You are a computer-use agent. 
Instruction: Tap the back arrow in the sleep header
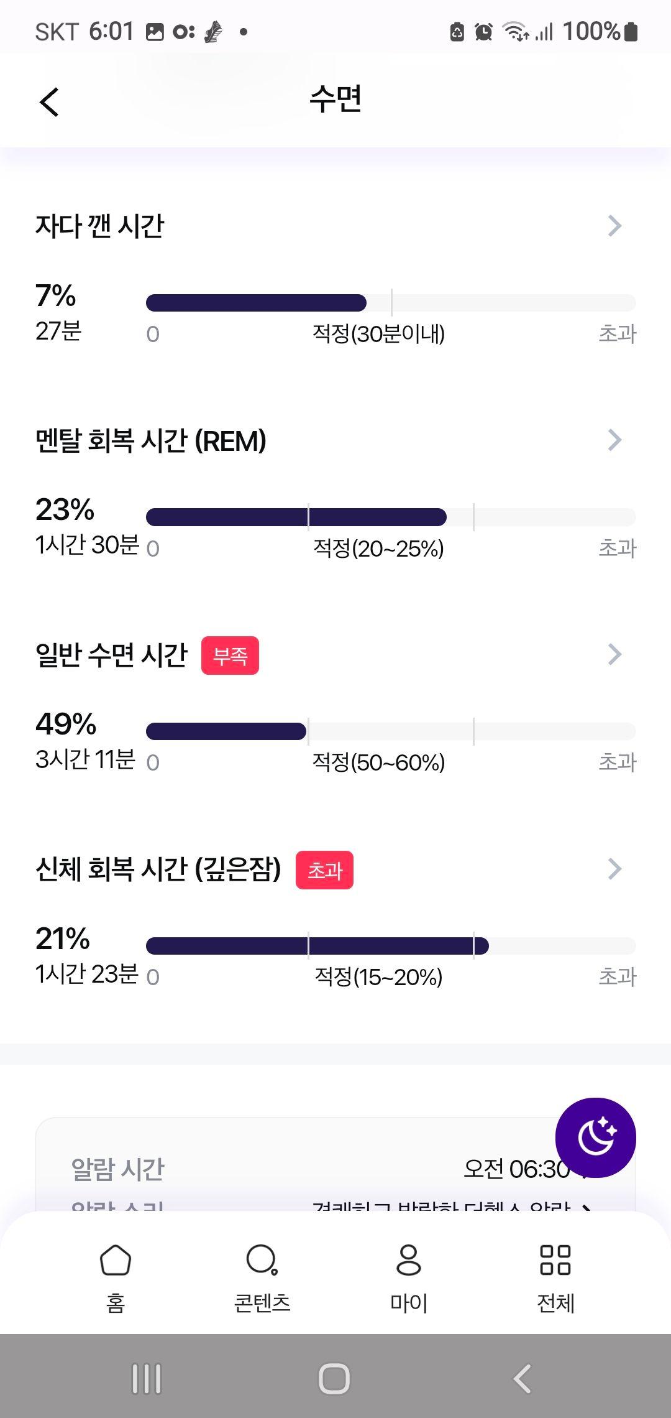click(x=49, y=101)
